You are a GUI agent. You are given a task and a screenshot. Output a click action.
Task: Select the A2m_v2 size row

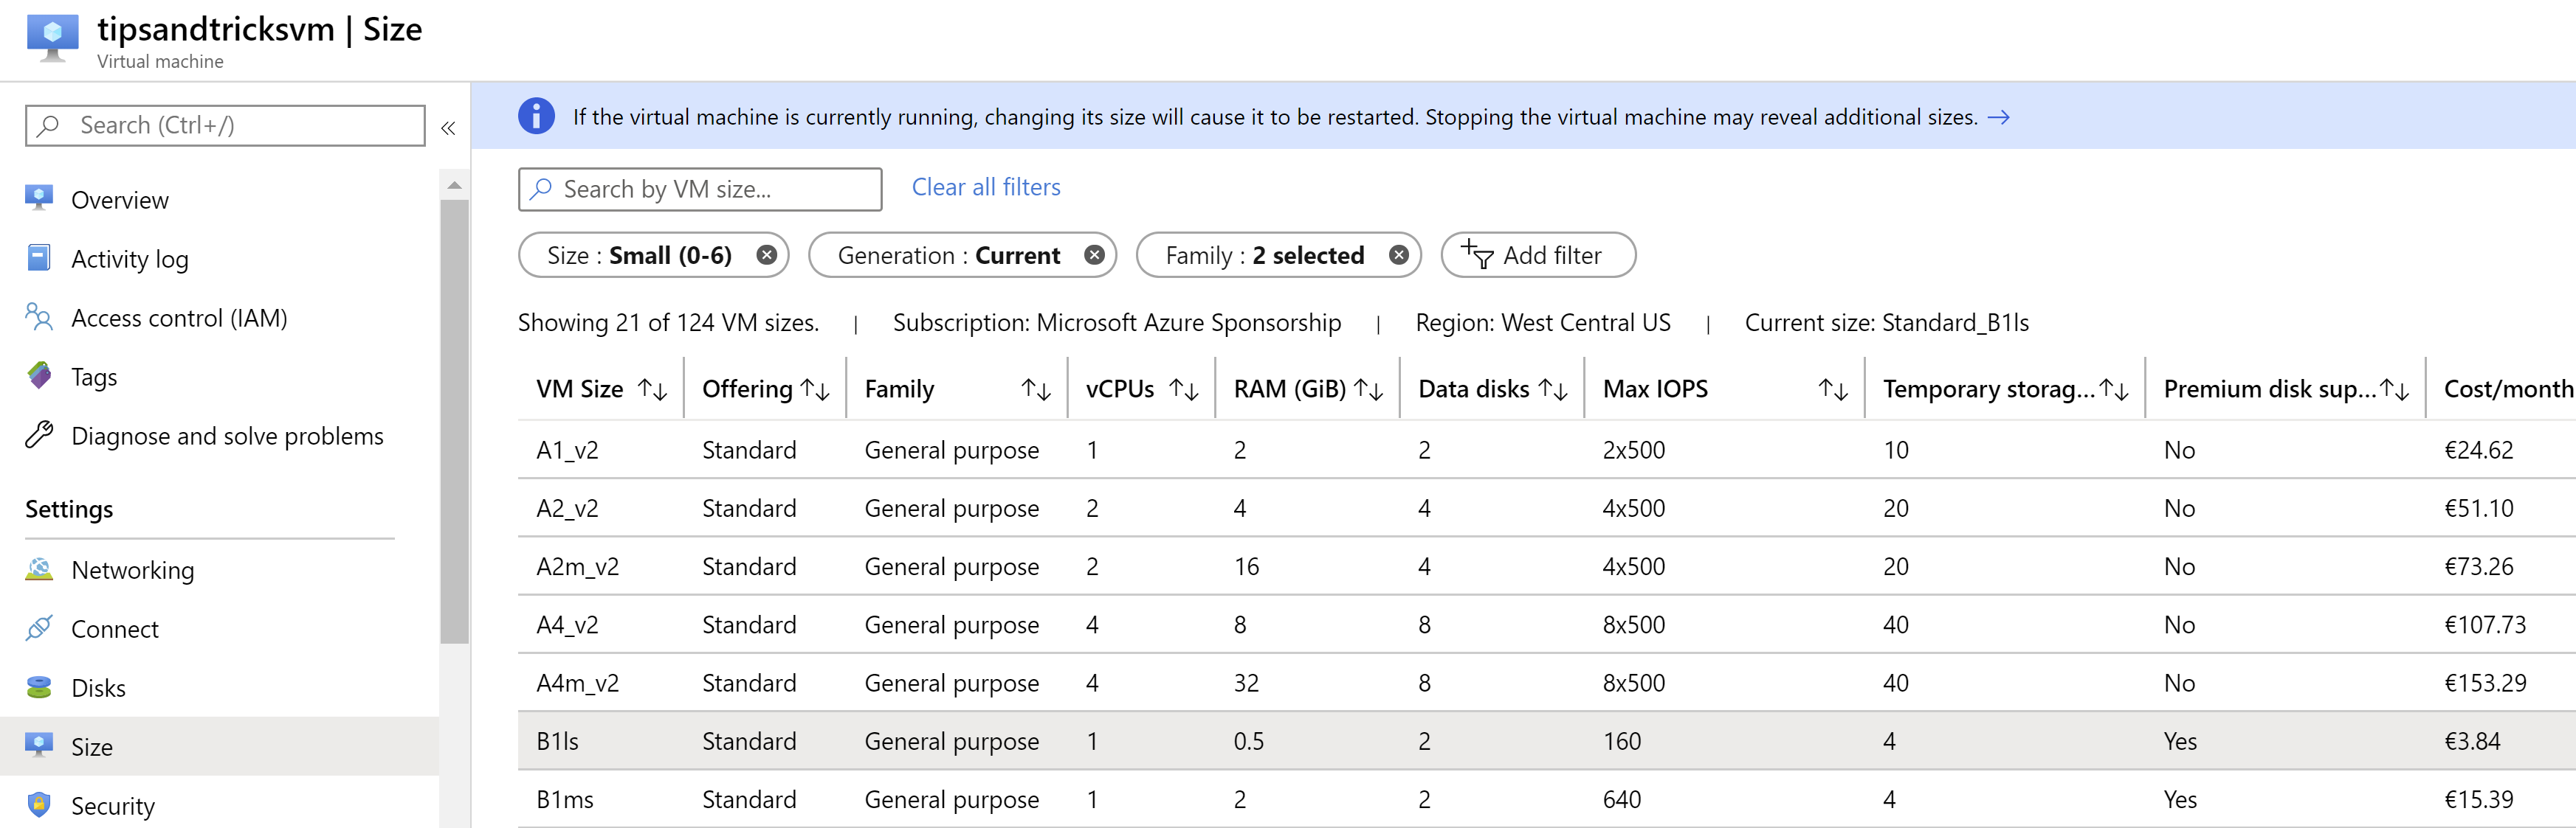1546,566
